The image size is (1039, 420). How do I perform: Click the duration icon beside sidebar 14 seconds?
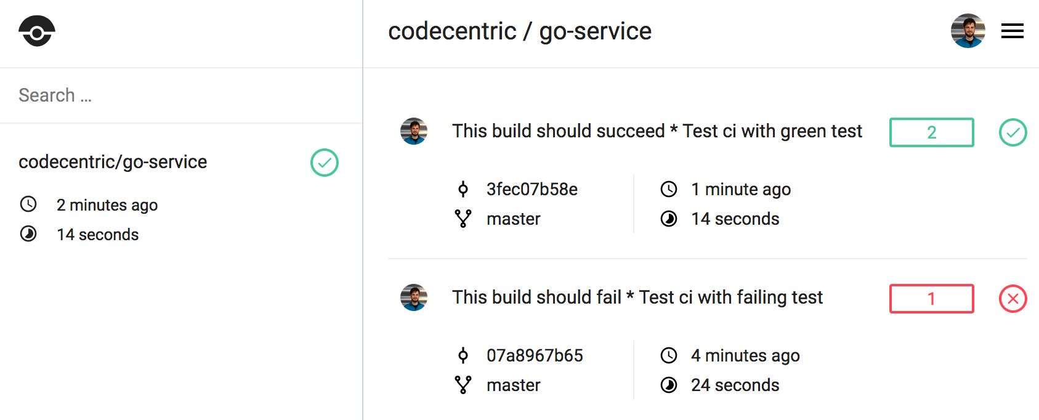click(28, 234)
